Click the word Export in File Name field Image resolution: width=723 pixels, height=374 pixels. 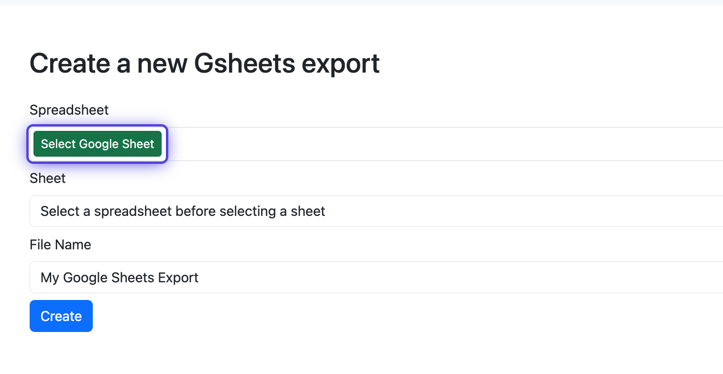point(178,278)
